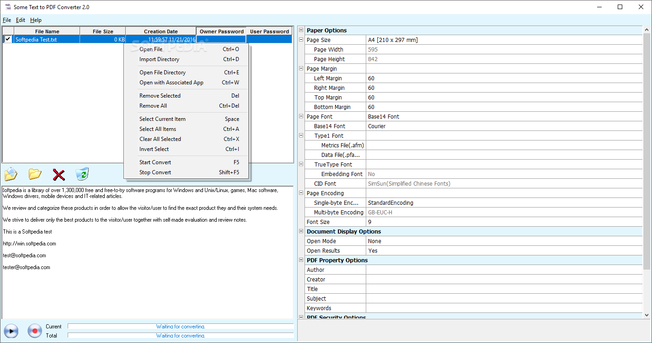Screen dimensions: 652x343
Task: Choose Invert Select menu entry
Action: click(x=186, y=149)
